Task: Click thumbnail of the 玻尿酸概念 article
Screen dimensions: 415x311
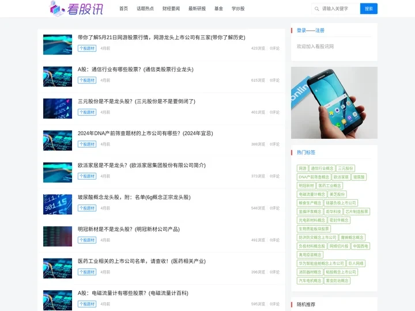Action: 58,204
